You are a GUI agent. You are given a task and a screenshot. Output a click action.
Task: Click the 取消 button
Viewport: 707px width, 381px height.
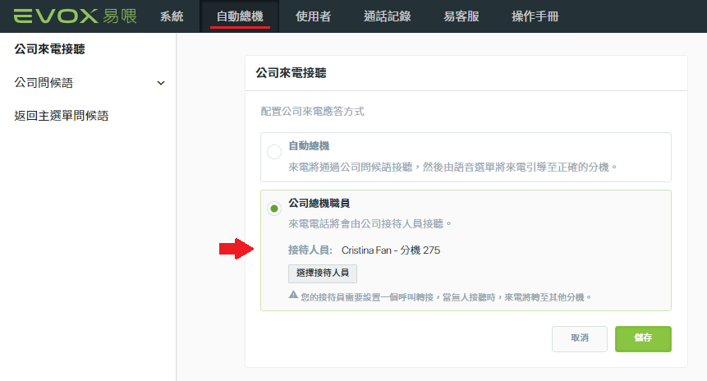(580, 338)
